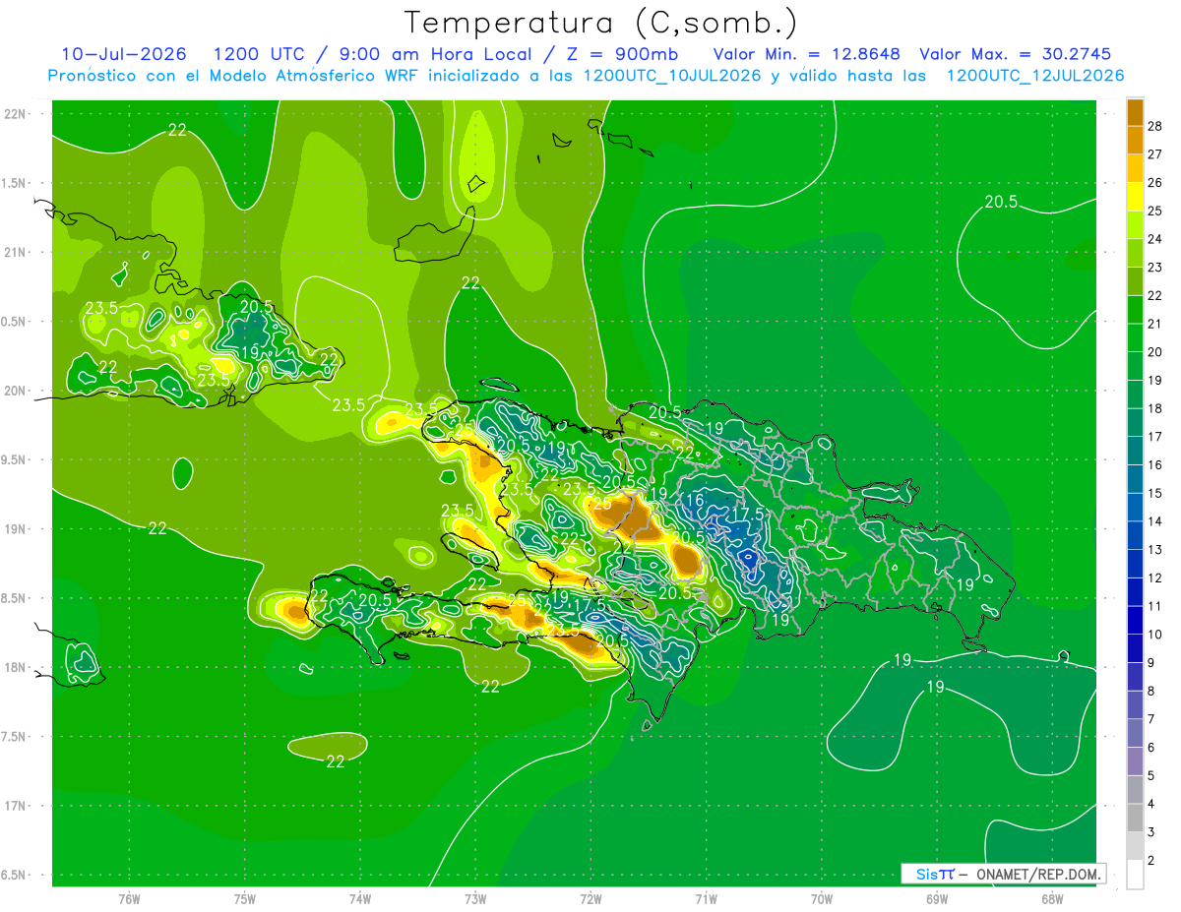Click the '20N' latitude axis label
Screen dimensions: 1181x912
coord(16,391)
